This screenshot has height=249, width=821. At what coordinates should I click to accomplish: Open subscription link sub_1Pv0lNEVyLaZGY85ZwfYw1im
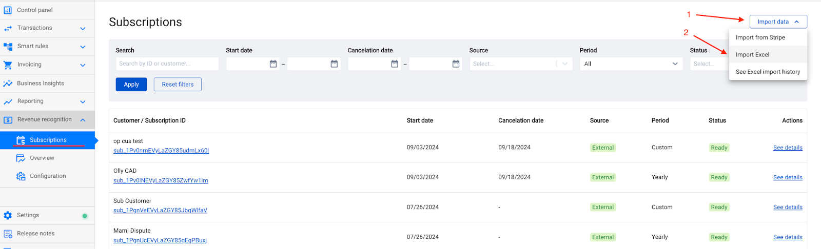pyautogui.click(x=161, y=180)
